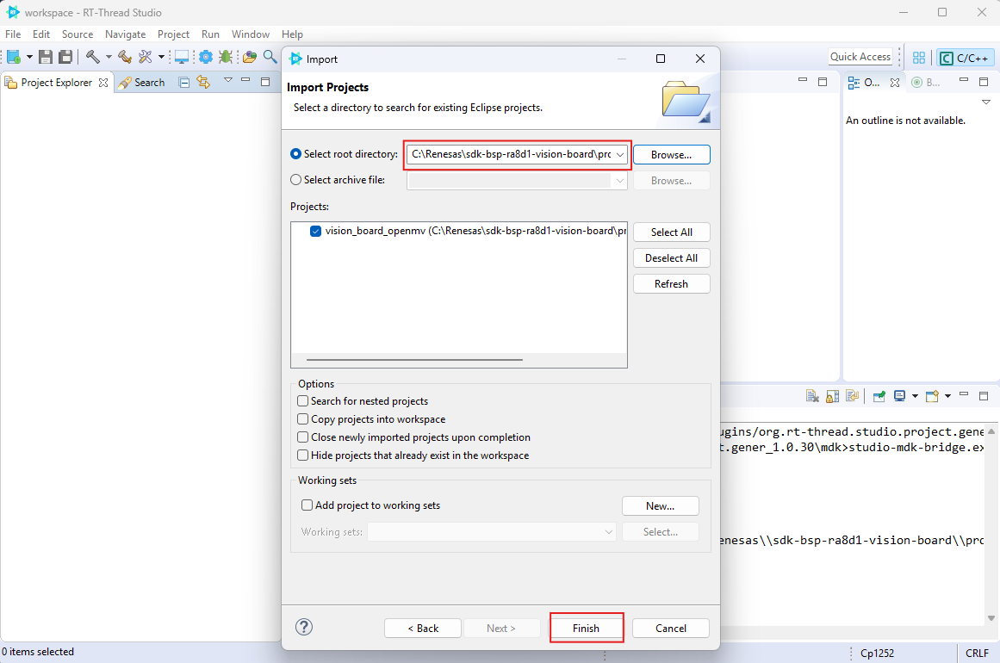This screenshot has height=663, width=1000.
Task: Uncheck the vision_board_openmv project checkbox
Action: click(315, 231)
